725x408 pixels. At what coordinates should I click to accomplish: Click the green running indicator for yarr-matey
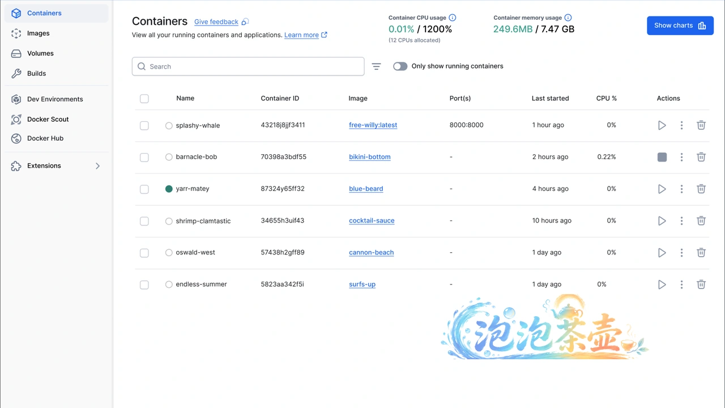(169, 189)
